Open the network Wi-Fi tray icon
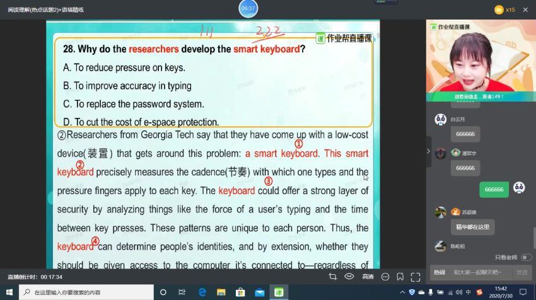Image resolution: width=536 pixels, height=300 pixels. click(450, 292)
